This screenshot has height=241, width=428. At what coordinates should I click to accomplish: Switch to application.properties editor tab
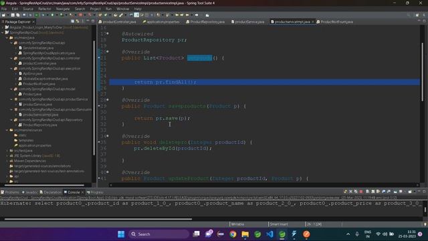pos(161,21)
